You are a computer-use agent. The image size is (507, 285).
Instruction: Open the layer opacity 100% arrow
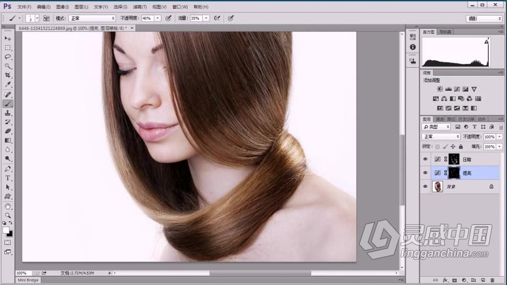pos(500,137)
